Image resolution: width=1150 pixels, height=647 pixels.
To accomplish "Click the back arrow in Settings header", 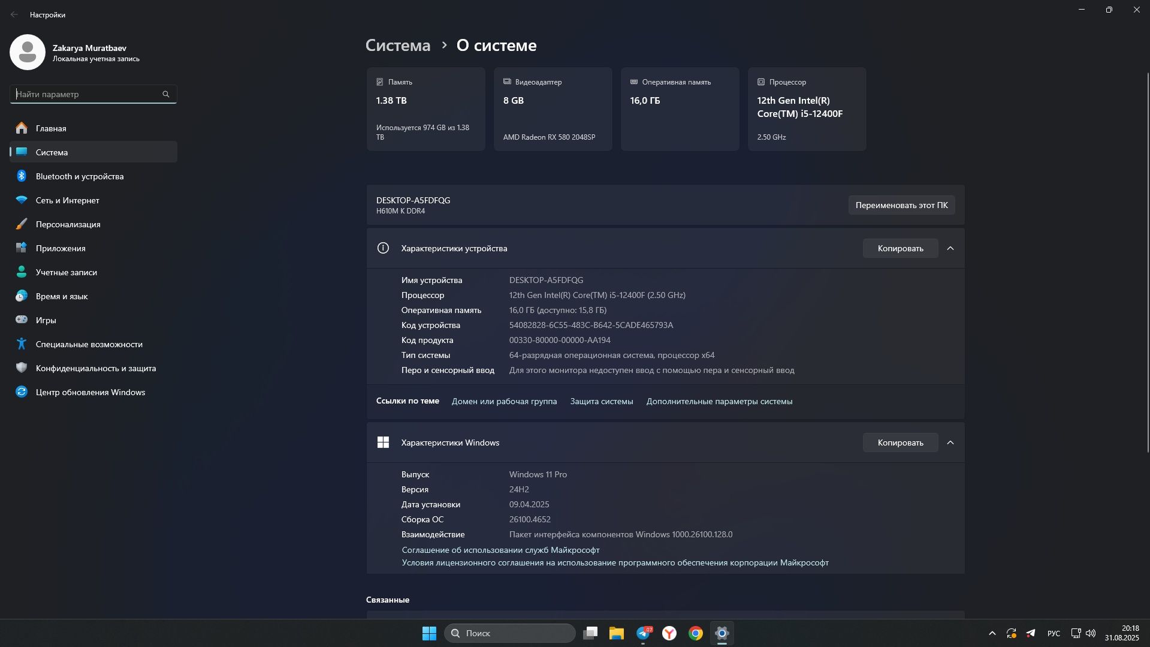I will coord(14,14).
